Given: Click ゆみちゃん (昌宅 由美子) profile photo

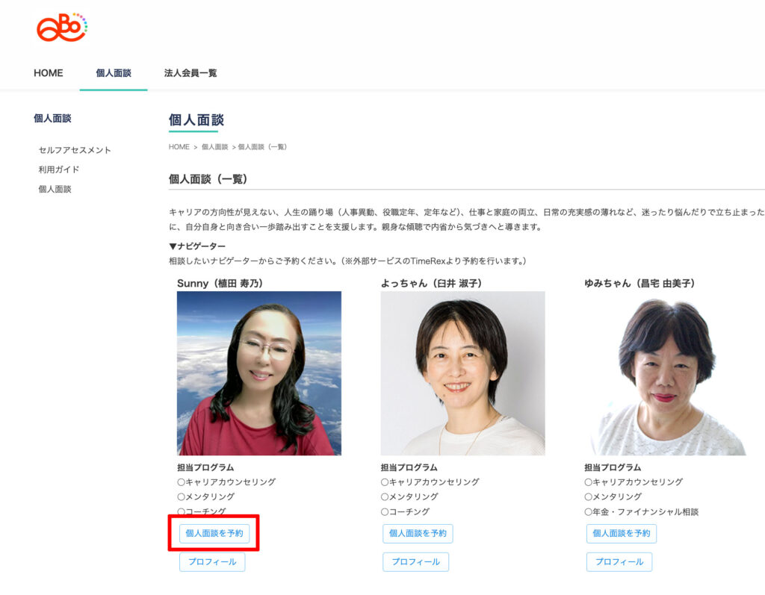Looking at the screenshot, I should [666, 373].
